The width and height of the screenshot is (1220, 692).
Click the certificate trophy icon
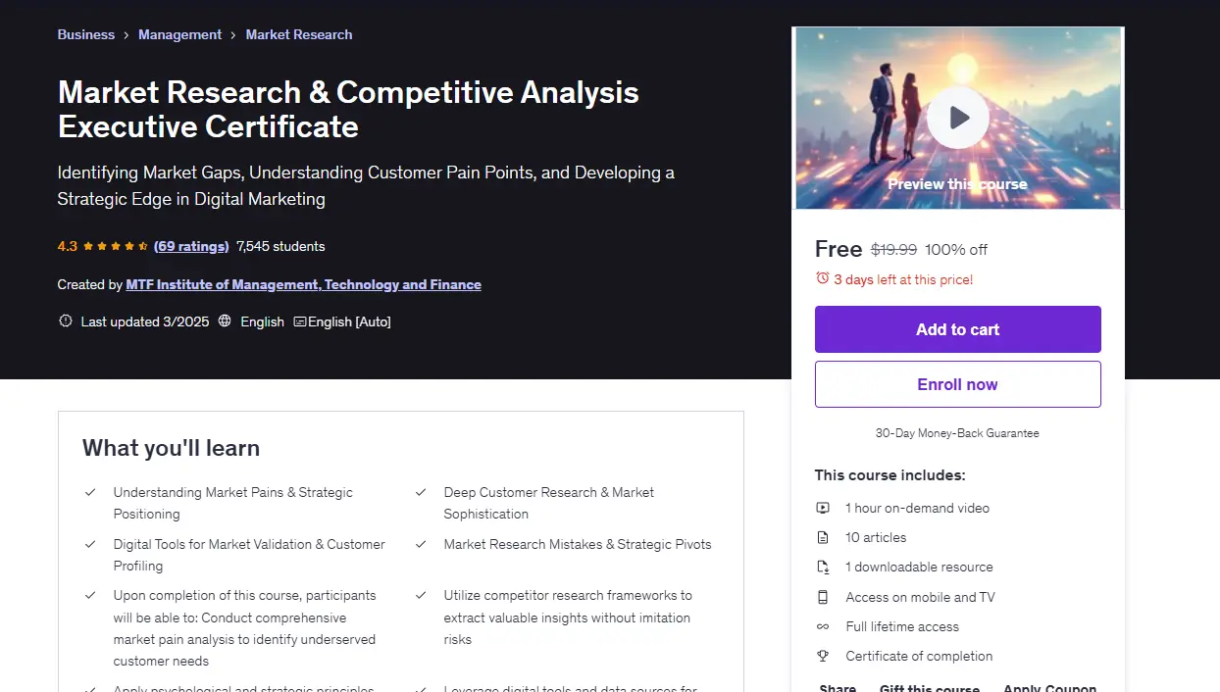(823, 656)
